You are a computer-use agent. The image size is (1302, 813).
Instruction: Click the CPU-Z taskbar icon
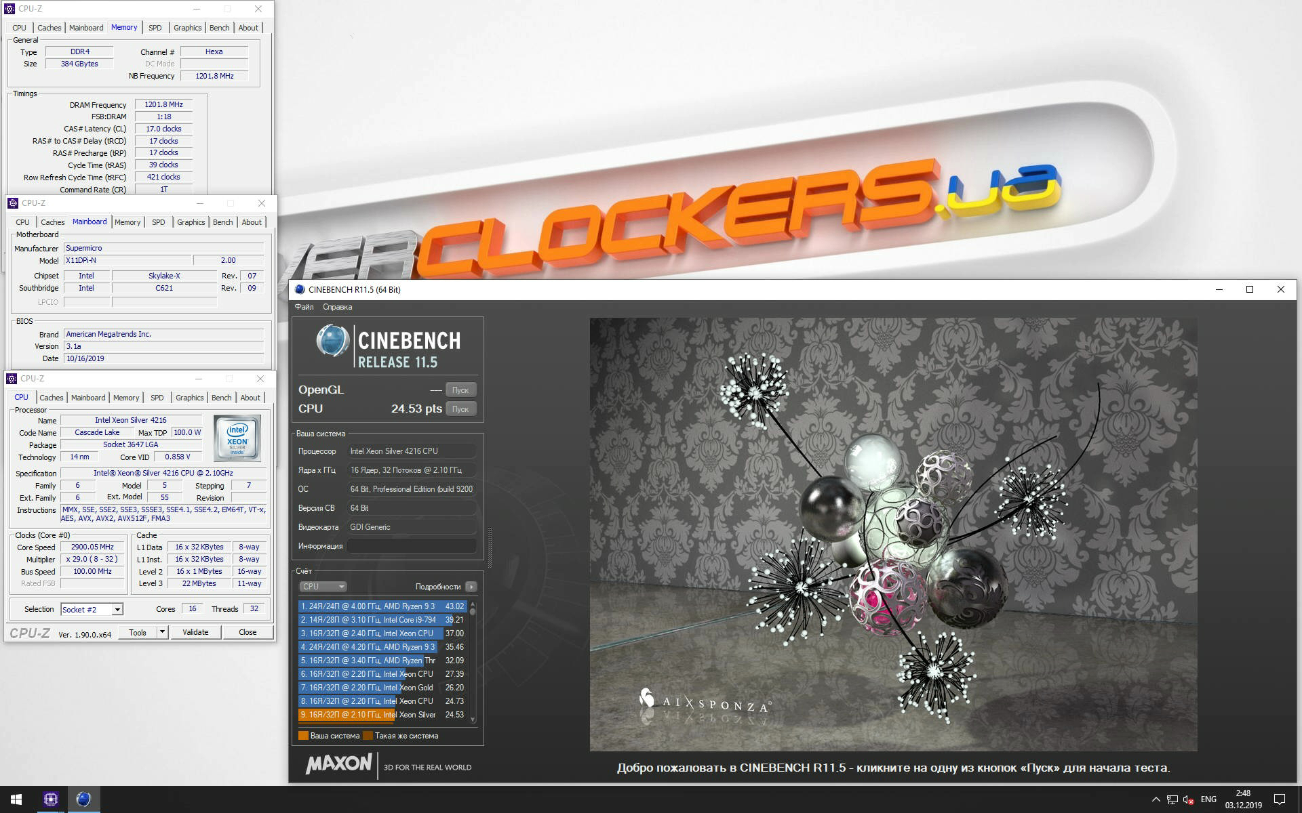[50, 799]
